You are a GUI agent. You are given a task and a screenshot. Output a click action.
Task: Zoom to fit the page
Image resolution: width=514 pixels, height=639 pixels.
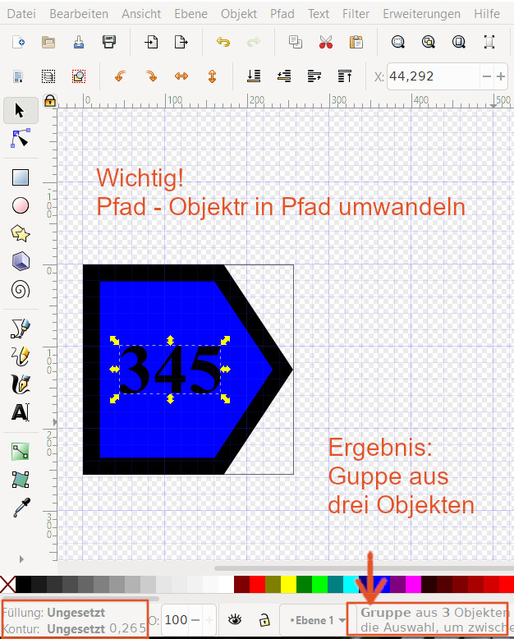(459, 42)
